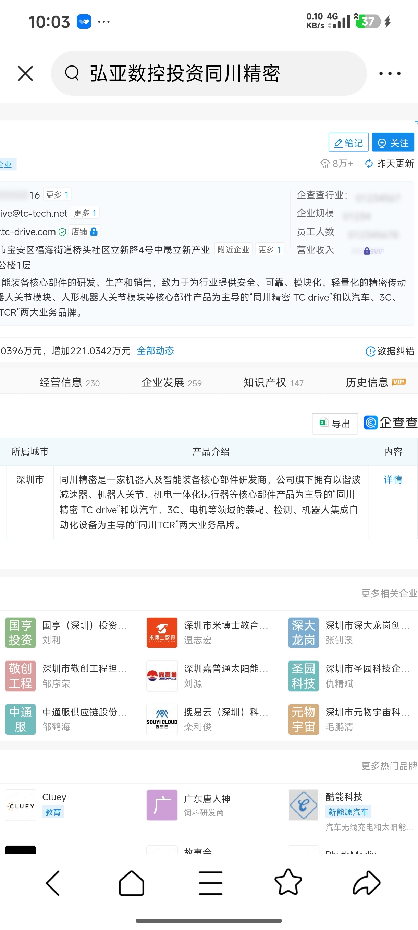Tap the search magnifier icon

tap(72, 73)
